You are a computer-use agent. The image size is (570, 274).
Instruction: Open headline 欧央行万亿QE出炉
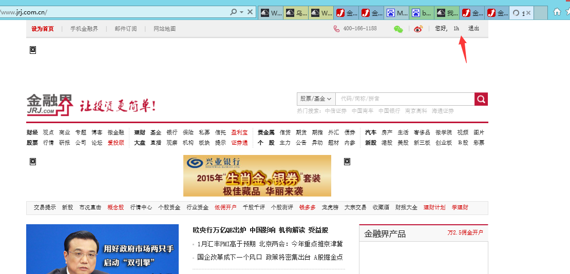[219, 230]
